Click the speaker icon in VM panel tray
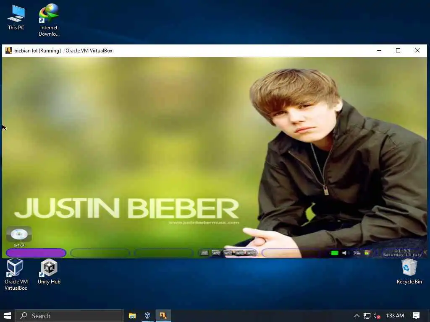Screen dimensions: 430x322 pos(344,253)
